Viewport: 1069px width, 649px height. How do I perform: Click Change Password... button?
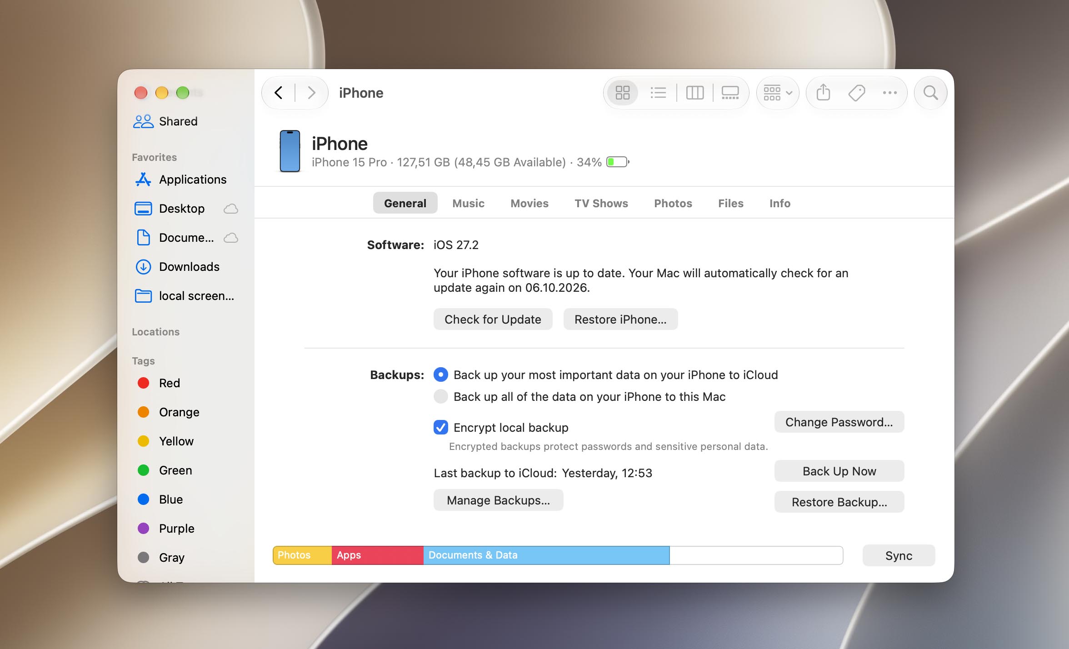pos(839,422)
